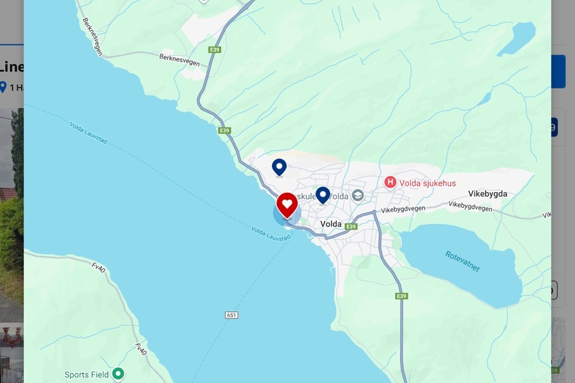Screen dimensions: 575x383
Task: Click the E39 badge next to Volda label
Action: click(351, 227)
